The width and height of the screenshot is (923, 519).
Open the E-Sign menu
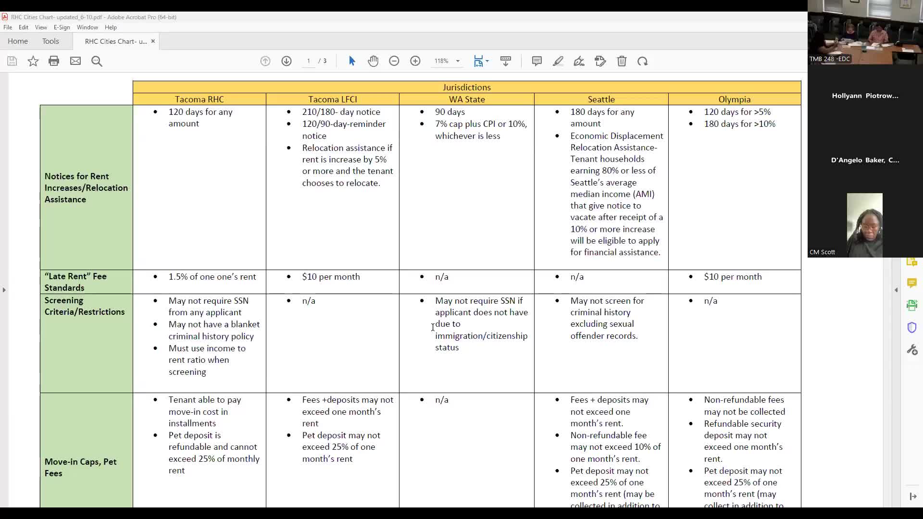pos(62,27)
